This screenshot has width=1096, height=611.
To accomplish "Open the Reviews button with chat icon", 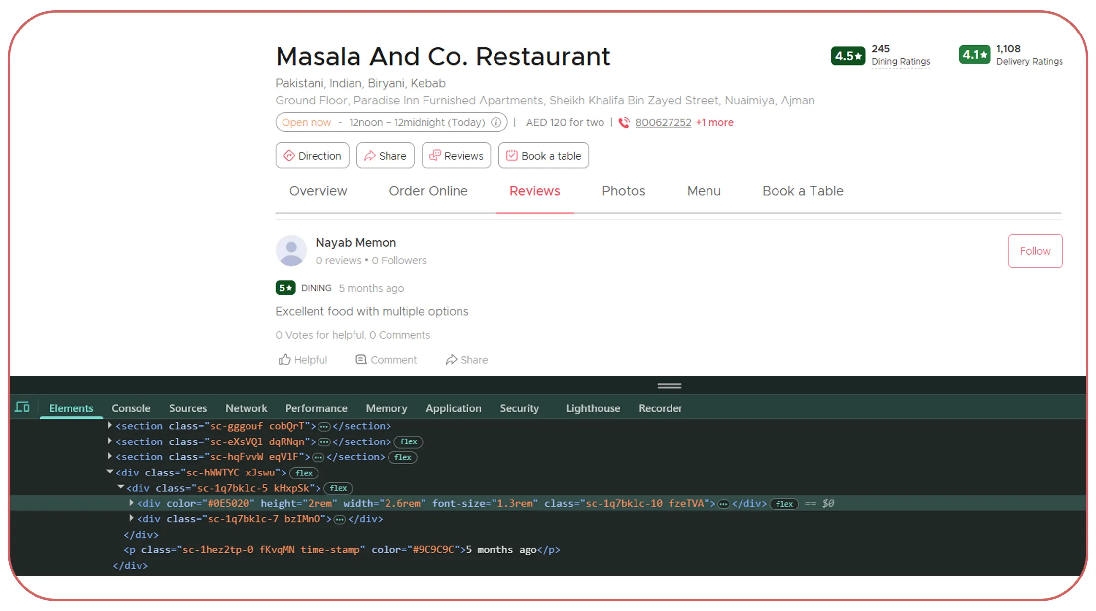I will (x=456, y=156).
